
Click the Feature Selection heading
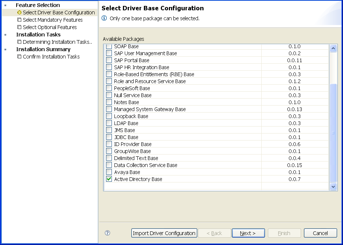[38, 5]
